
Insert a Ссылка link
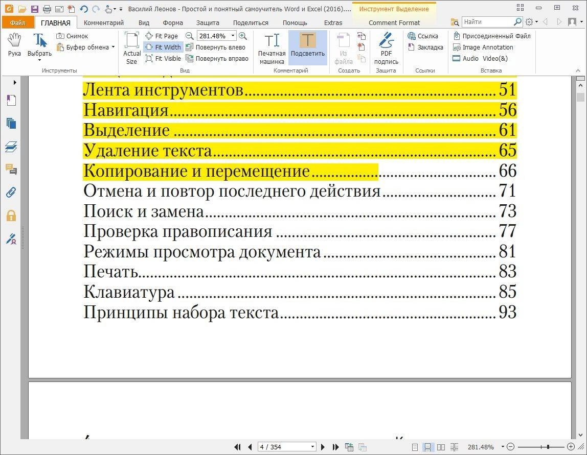[x=423, y=36]
